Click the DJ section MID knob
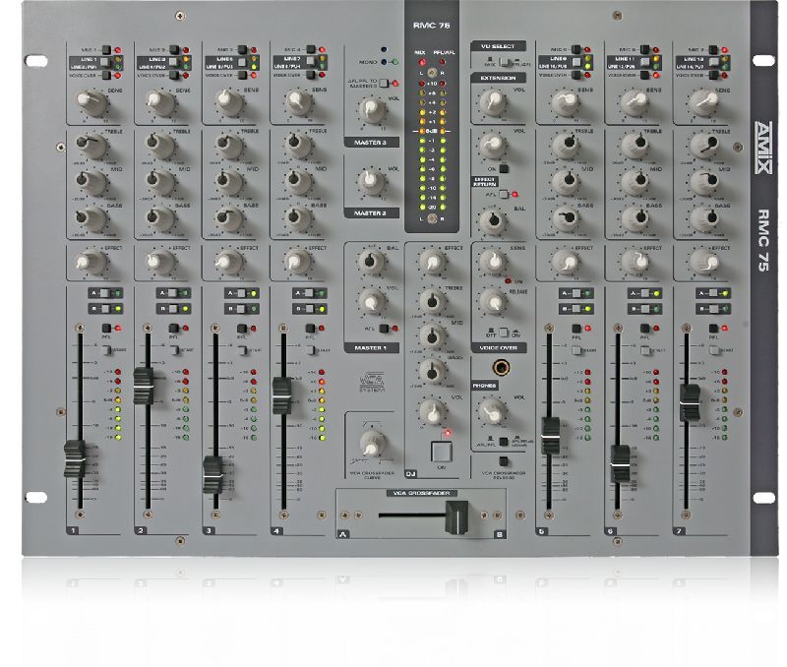The width and height of the screenshot is (787, 667). [x=432, y=336]
